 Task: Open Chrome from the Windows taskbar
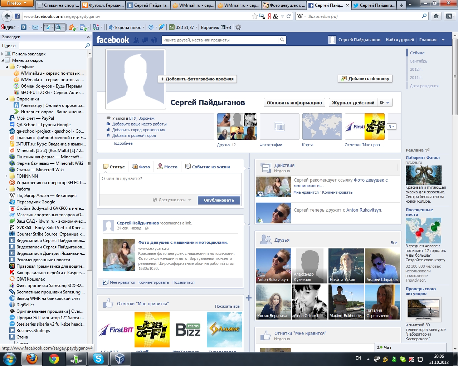coord(54,358)
